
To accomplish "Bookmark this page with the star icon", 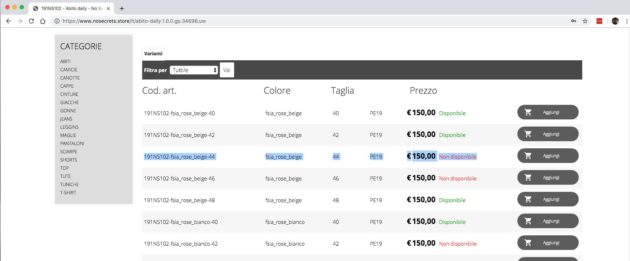I will [x=585, y=21].
